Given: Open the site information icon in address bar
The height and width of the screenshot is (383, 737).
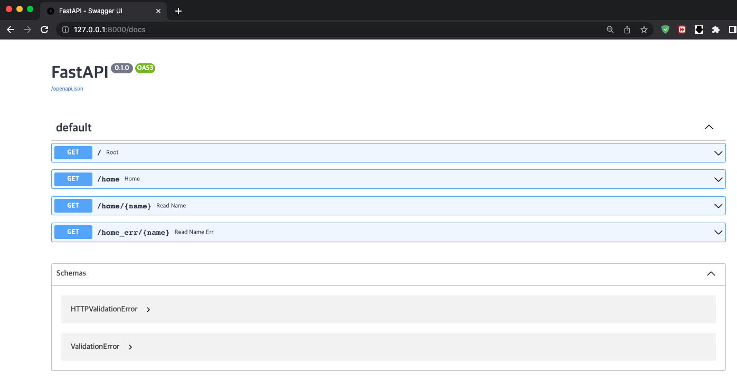Looking at the screenshot, I should coord(65,30).
